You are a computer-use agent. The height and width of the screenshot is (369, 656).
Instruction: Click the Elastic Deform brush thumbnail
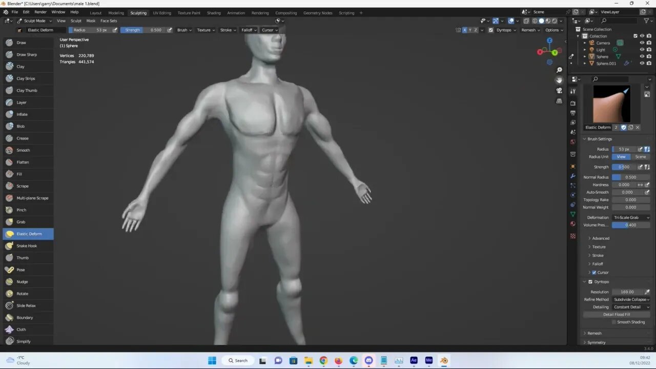click(611, 104)
